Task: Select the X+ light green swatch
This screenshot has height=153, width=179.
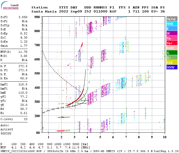Action: click(172, 58)
